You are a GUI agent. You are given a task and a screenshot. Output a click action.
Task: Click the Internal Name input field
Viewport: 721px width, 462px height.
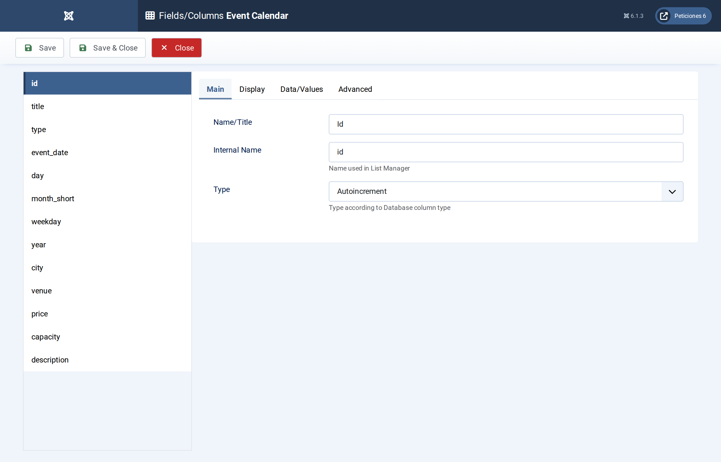[506, 152]
